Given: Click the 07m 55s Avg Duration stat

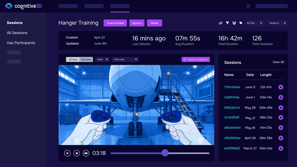Looking at the screenshot, I should pyautogui.click(x=187, y=41).
